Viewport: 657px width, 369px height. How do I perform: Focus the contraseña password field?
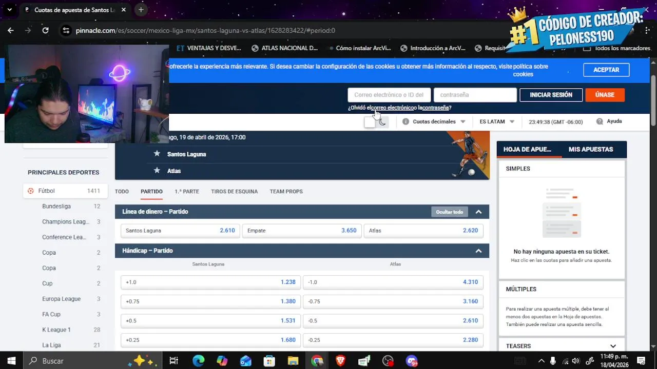(x=475, y=95)
